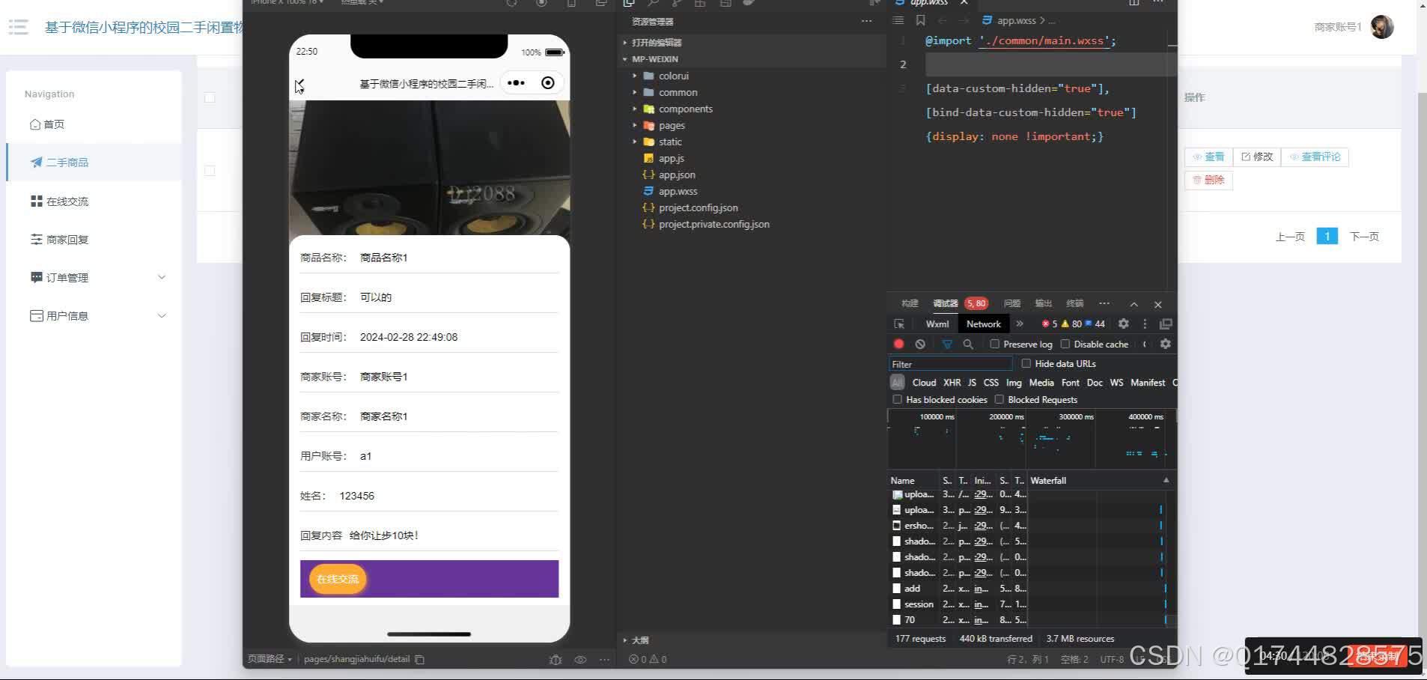
Task: Expand the components folder
Action: point(678,109)
